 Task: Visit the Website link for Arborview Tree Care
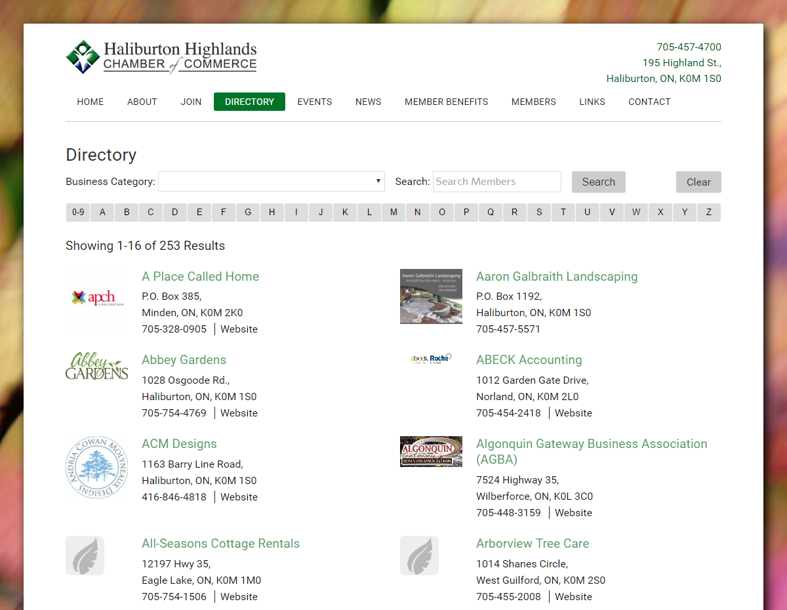coord(573,597)
